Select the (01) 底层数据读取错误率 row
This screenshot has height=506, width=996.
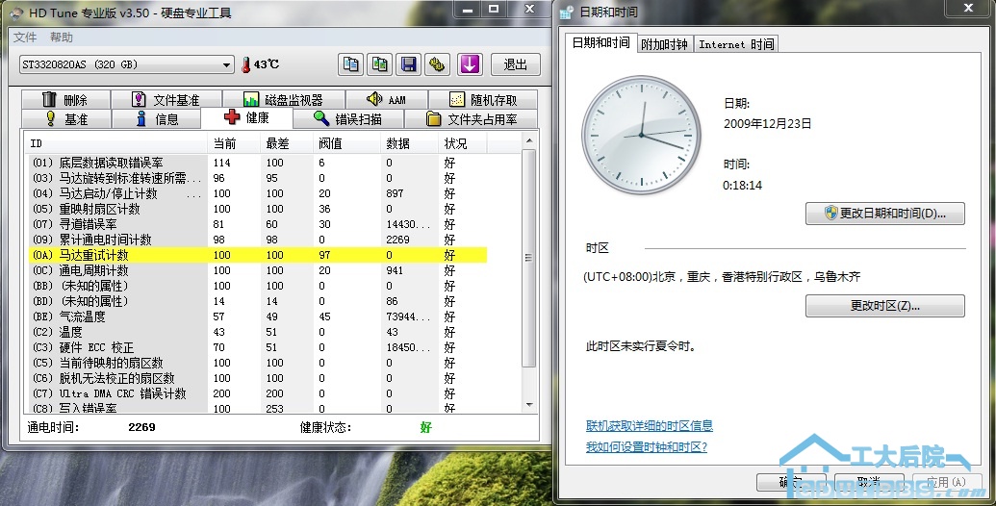click(258, 163)
